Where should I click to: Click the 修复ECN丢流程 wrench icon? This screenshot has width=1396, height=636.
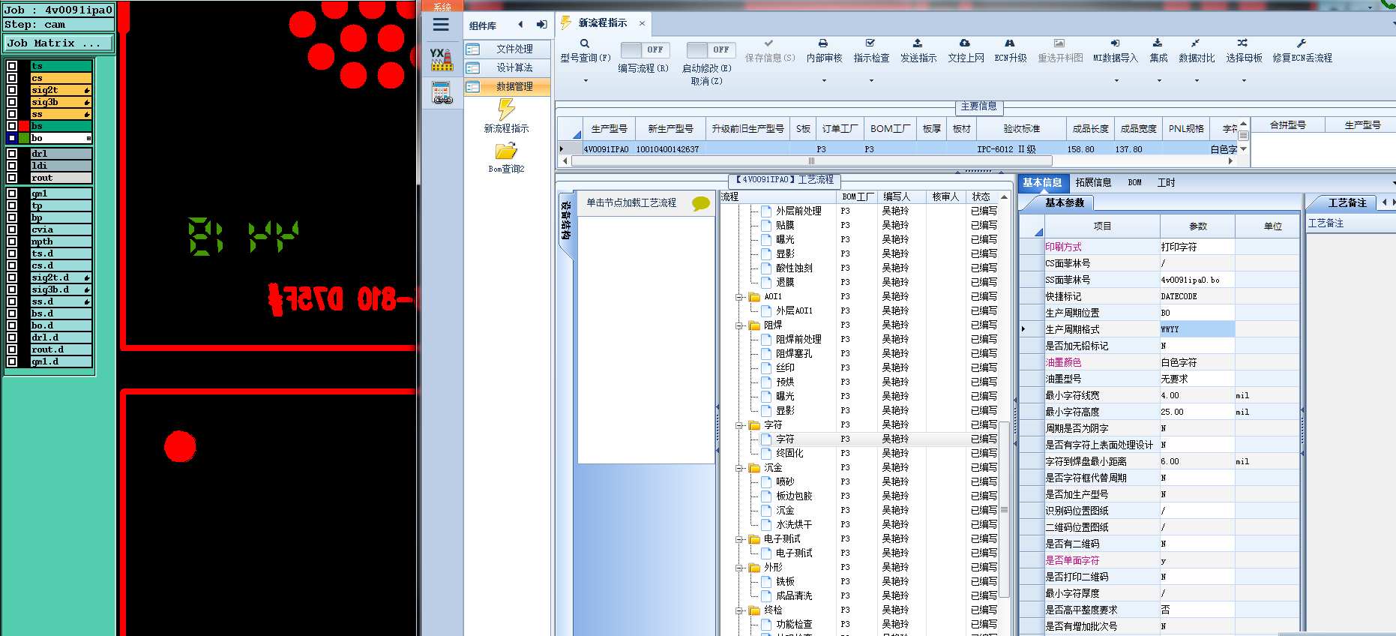[x=1302, y=43]
